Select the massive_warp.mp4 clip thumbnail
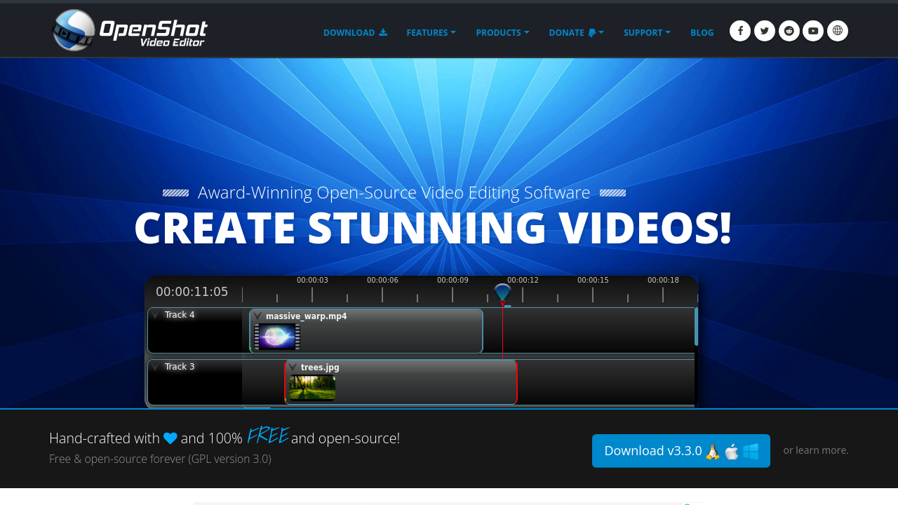Image resolution: width=898 pixels, height=505 pixels. [277, 337]
